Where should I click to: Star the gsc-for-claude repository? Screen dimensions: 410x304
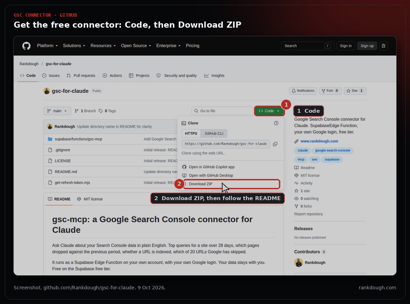(355, 91)
